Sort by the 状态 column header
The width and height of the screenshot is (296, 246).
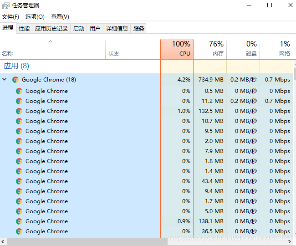pyautogui.click(x=133, y=50)
